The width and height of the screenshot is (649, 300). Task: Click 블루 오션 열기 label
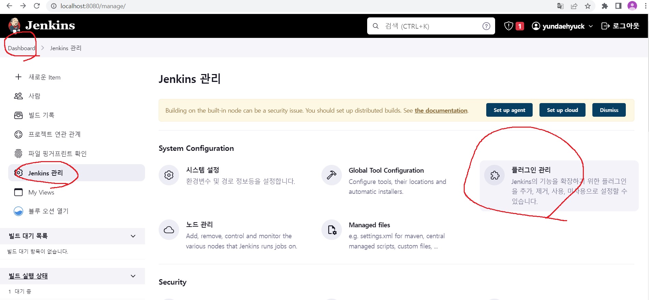click(48, 211)
